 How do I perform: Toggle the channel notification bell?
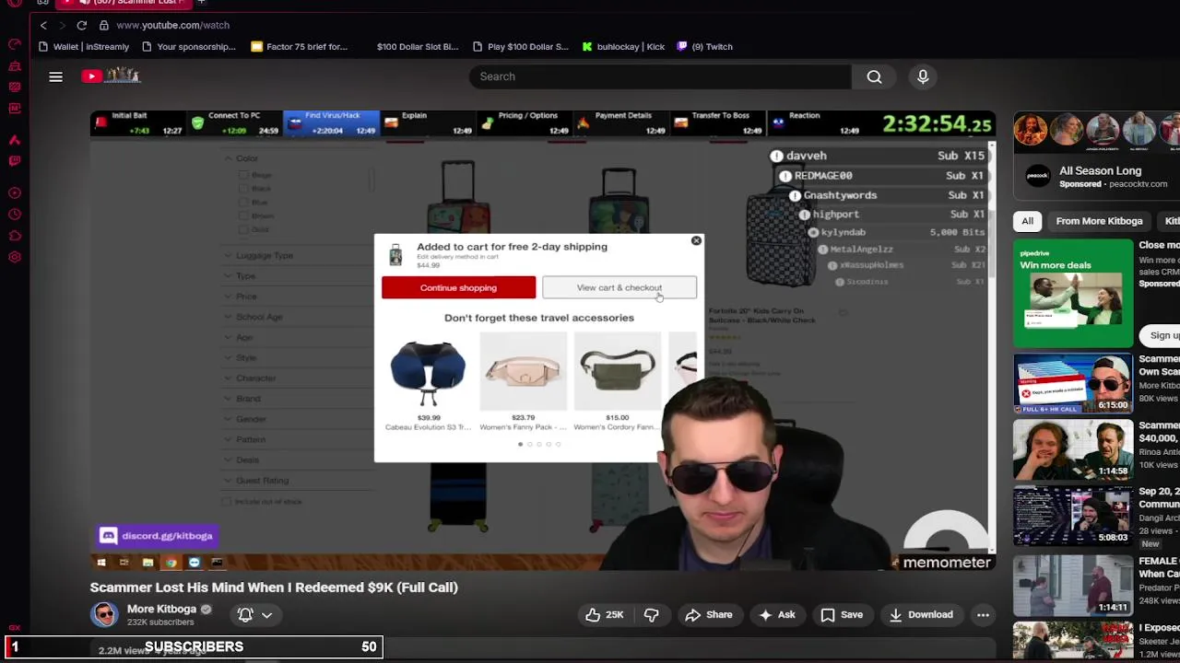pyautogui.click(x=245, y=614)
